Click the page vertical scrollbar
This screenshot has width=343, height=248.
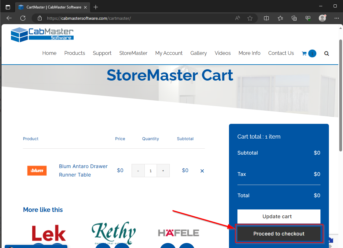[x=340, y=95]
